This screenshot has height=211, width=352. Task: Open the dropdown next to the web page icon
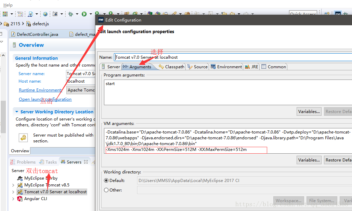[x=37, y=14]
